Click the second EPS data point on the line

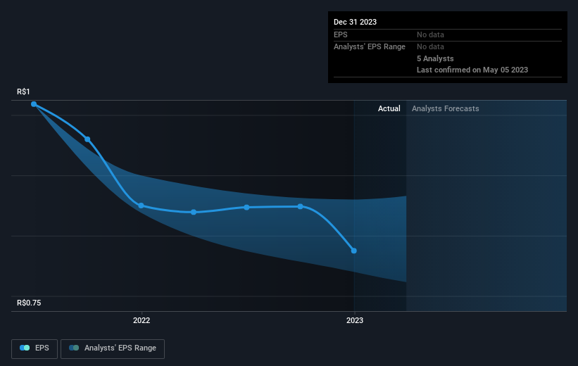click(x=87, y=139)
